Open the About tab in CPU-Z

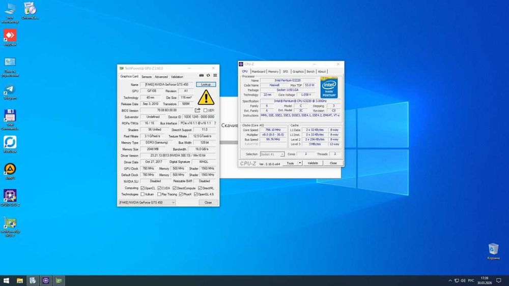[x=322, y=72]
